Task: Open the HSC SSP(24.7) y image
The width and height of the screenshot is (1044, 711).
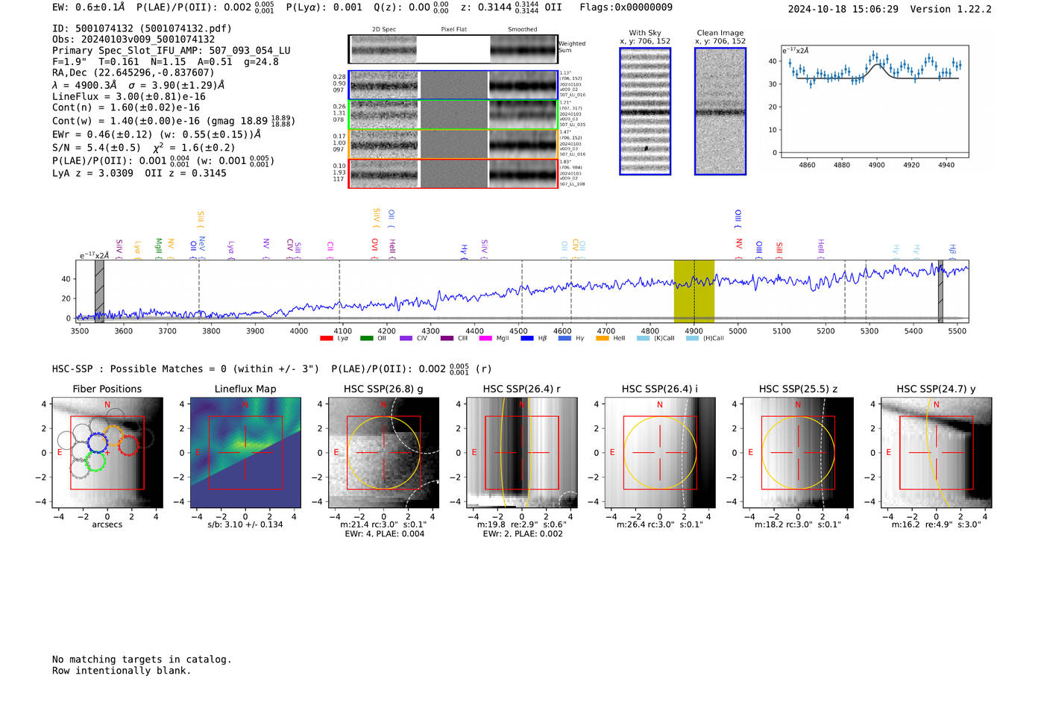Action: tap(937, 453)
